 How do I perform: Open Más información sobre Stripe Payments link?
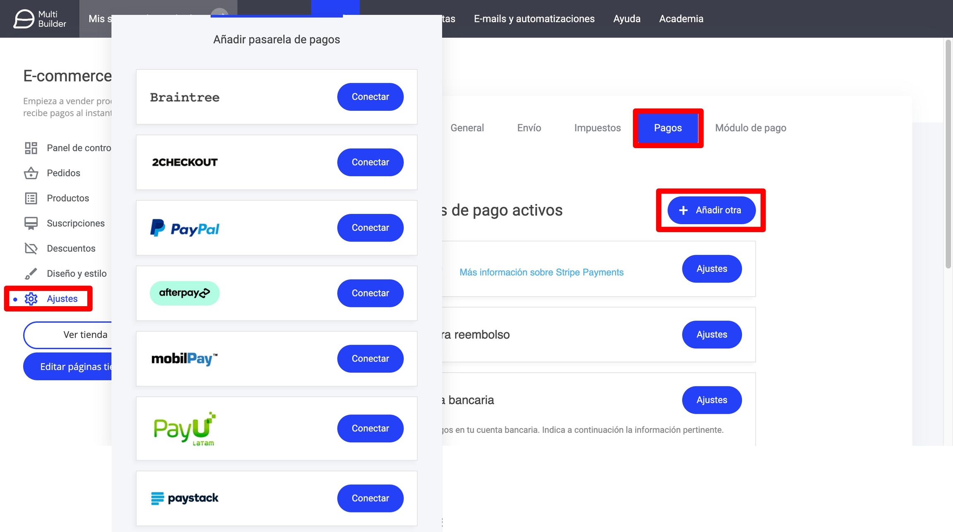(x=541, y=272)
